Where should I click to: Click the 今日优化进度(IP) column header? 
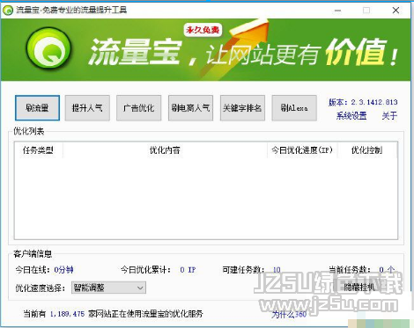tap(302, 150)
